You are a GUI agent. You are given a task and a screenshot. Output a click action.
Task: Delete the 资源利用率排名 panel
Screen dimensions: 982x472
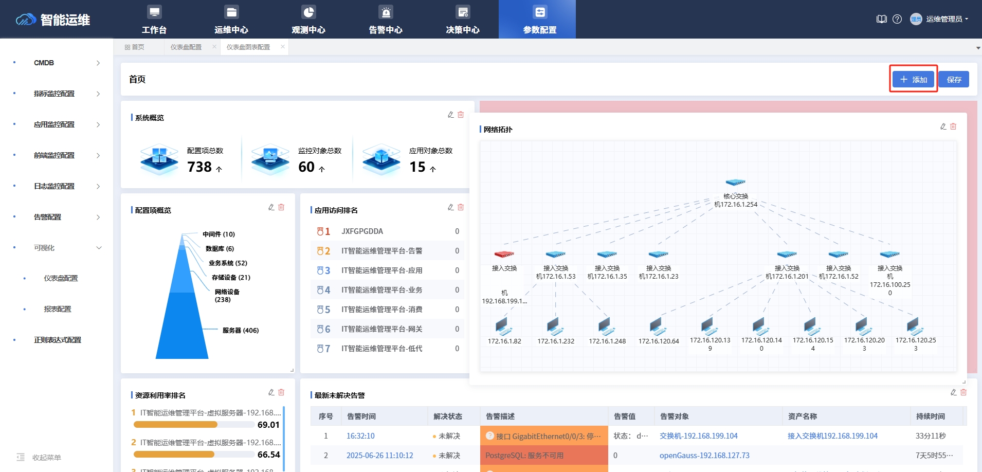coord(281,392)
